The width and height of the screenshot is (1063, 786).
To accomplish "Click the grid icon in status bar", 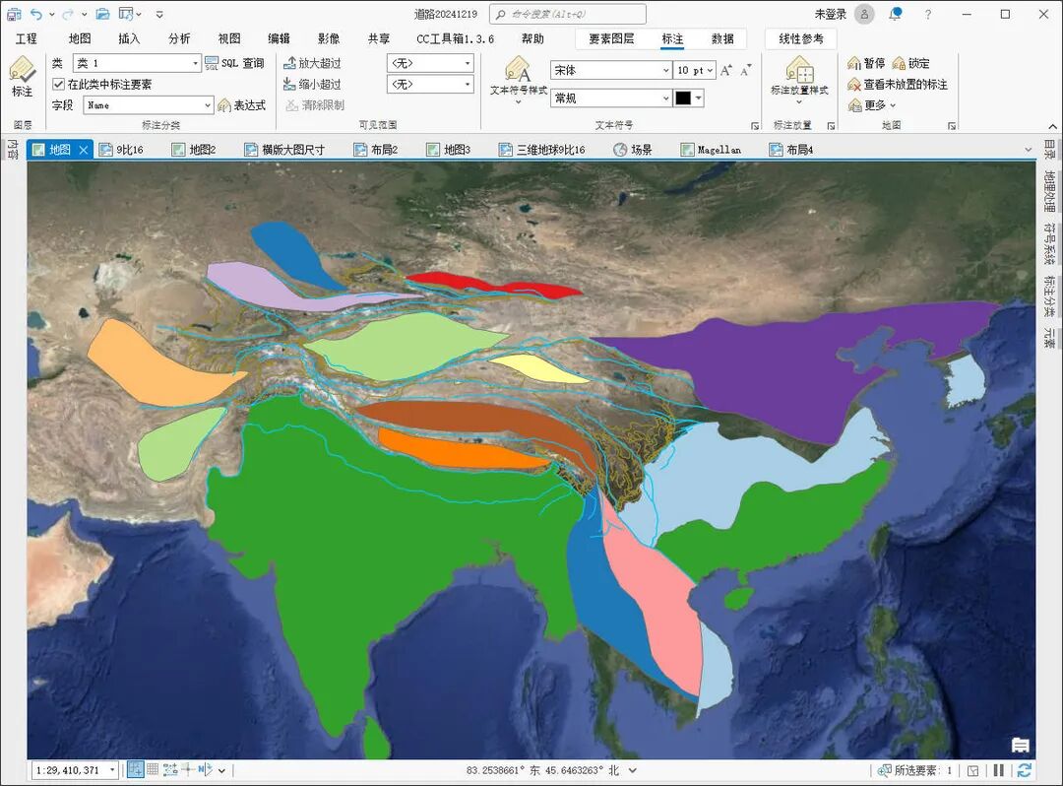I will pyautogui.click(x=153, y=769).
